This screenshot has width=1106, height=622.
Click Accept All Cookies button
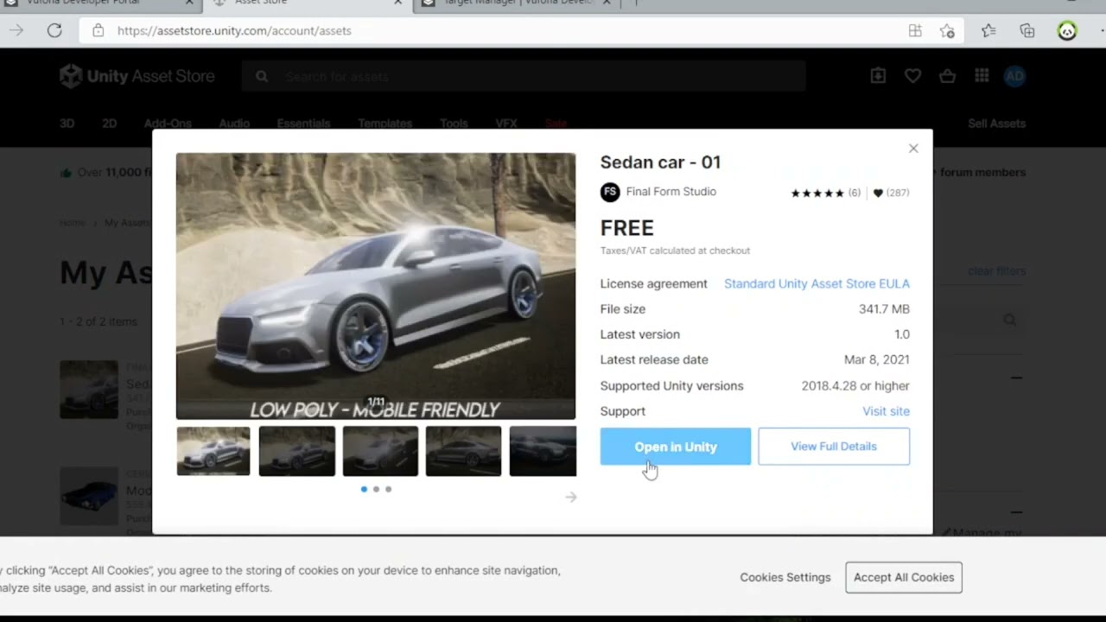[x=904, y=577]
